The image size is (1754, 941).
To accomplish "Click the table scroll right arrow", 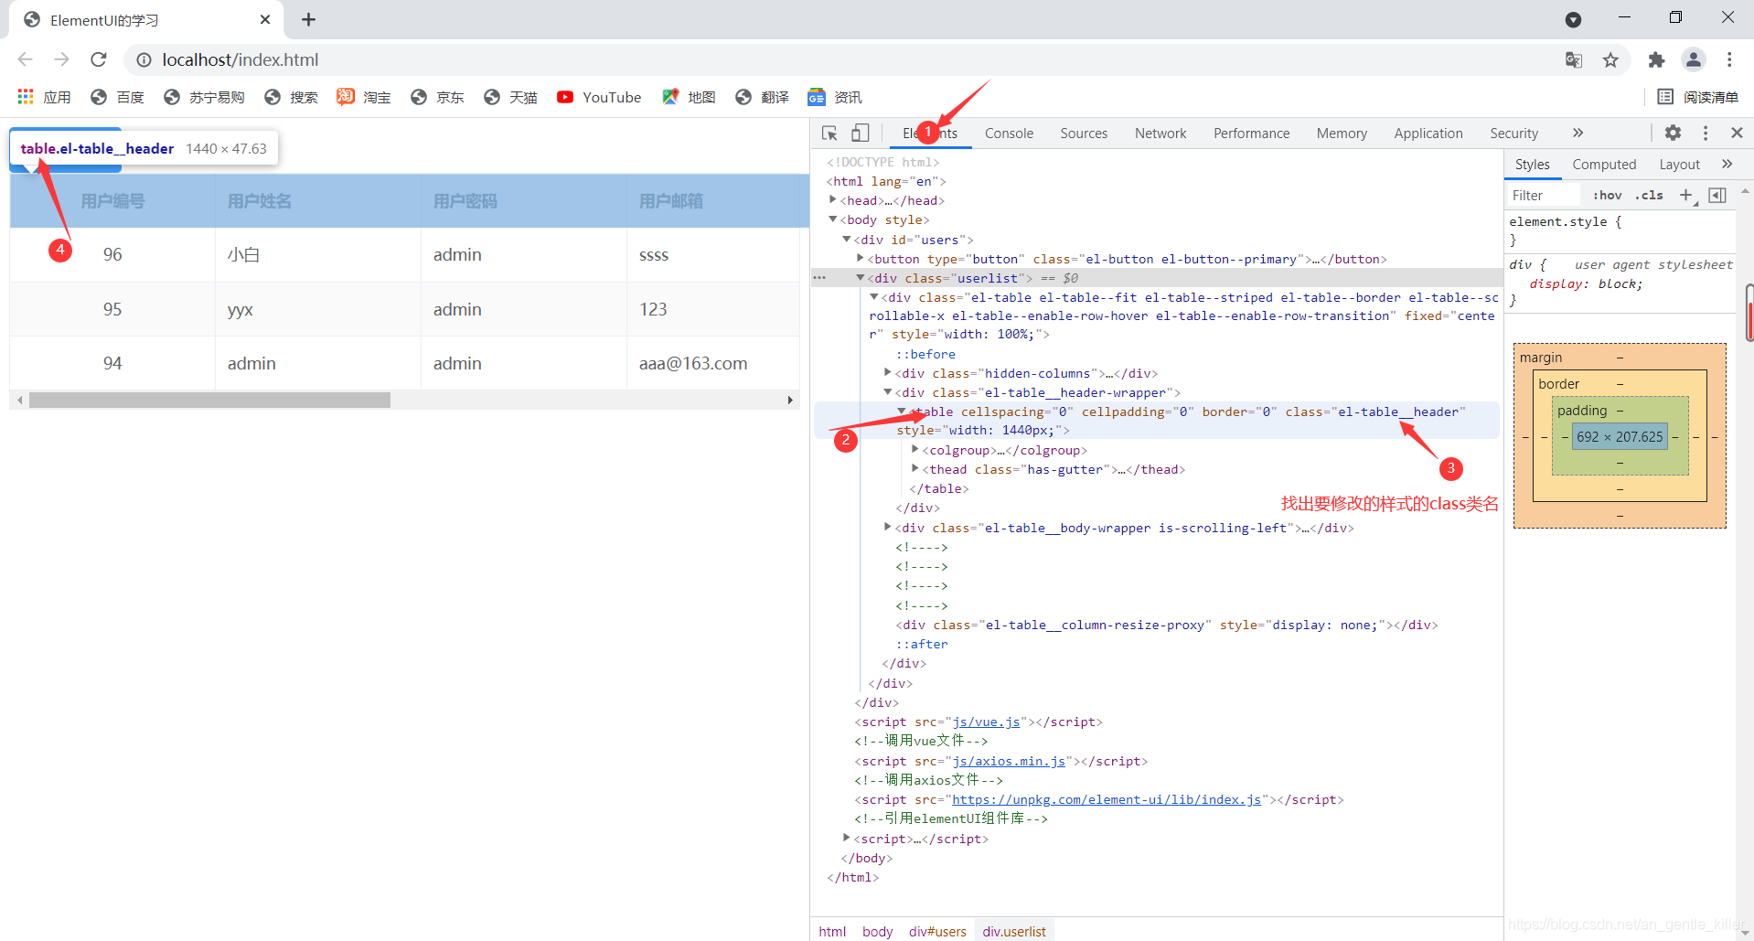I will point(790,400).
